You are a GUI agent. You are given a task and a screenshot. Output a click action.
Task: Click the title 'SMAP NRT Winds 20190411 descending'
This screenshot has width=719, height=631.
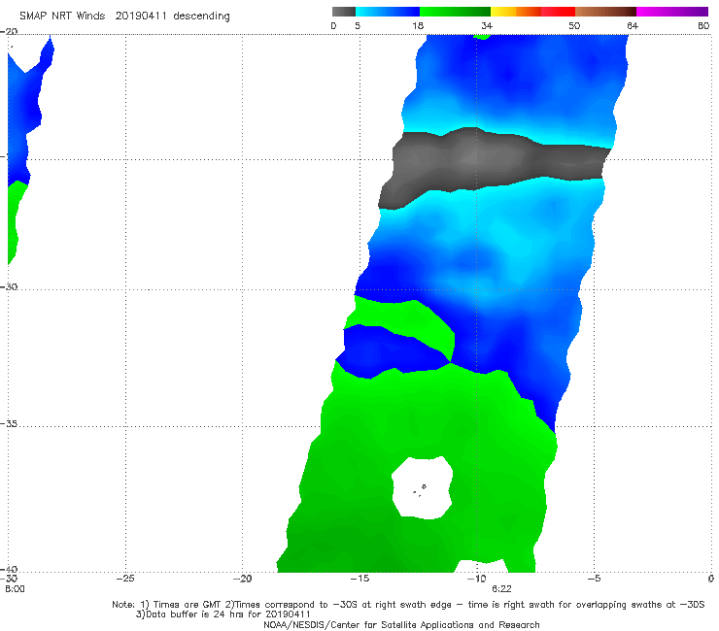pyautogui.click(x=124, y=17)
